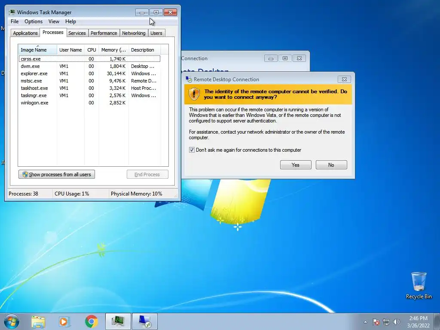The image size is (440, 330).
Task: Click the yellow warning shield icon
Action: (194, 94)
